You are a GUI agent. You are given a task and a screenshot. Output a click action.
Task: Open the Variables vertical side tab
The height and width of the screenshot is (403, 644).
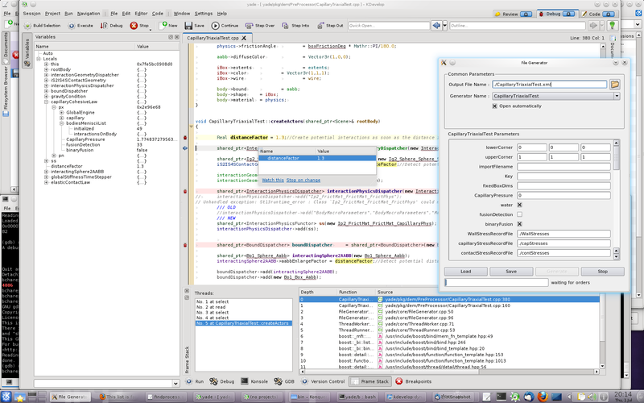coord(27,51)
